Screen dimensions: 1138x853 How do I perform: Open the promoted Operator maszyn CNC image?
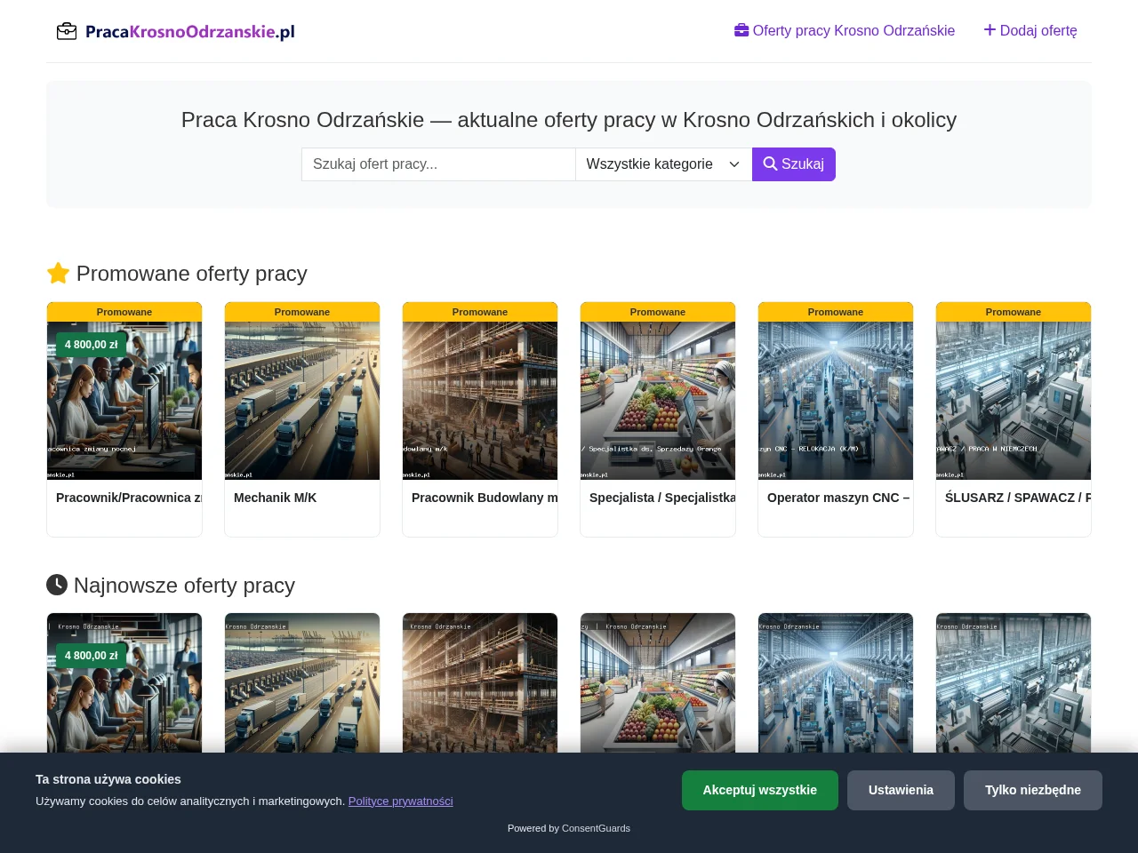coord(836,401)
